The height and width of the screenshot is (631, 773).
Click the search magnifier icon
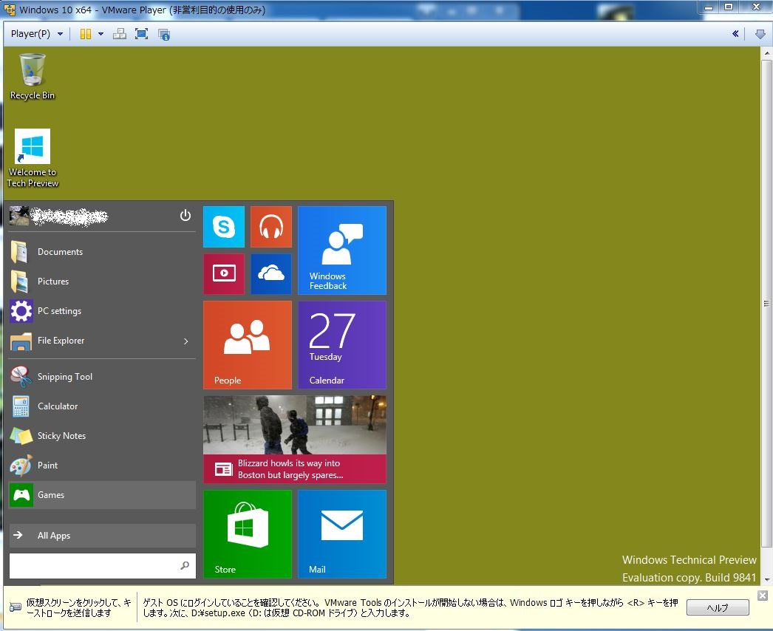(x=185, y=565)
